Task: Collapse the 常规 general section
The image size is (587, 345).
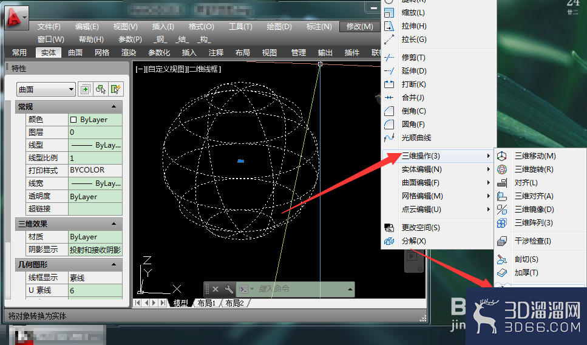Action: click(114, 107)
